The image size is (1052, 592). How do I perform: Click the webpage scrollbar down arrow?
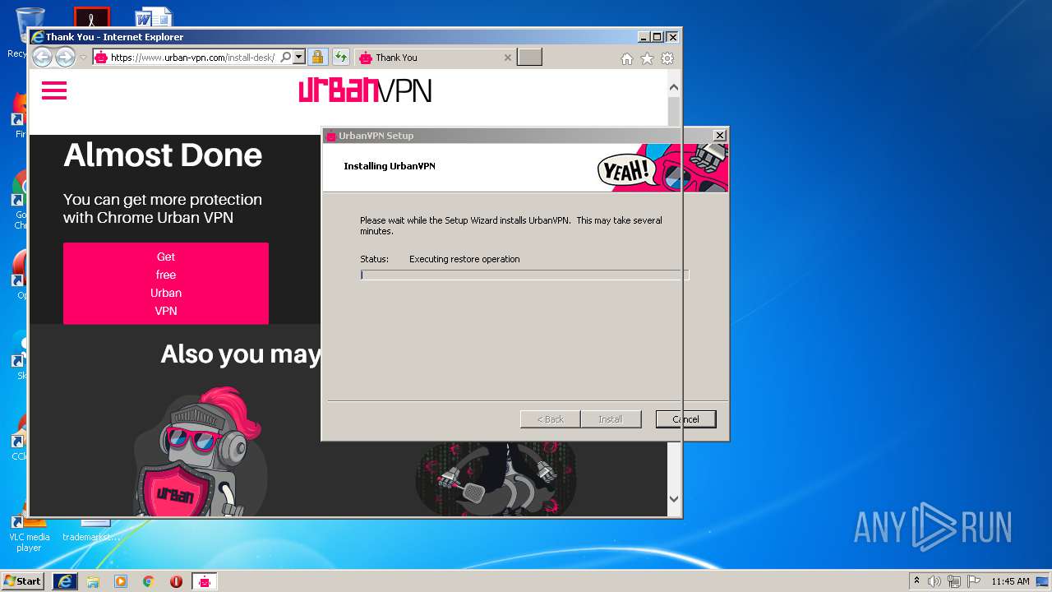(x=674, y=498)
